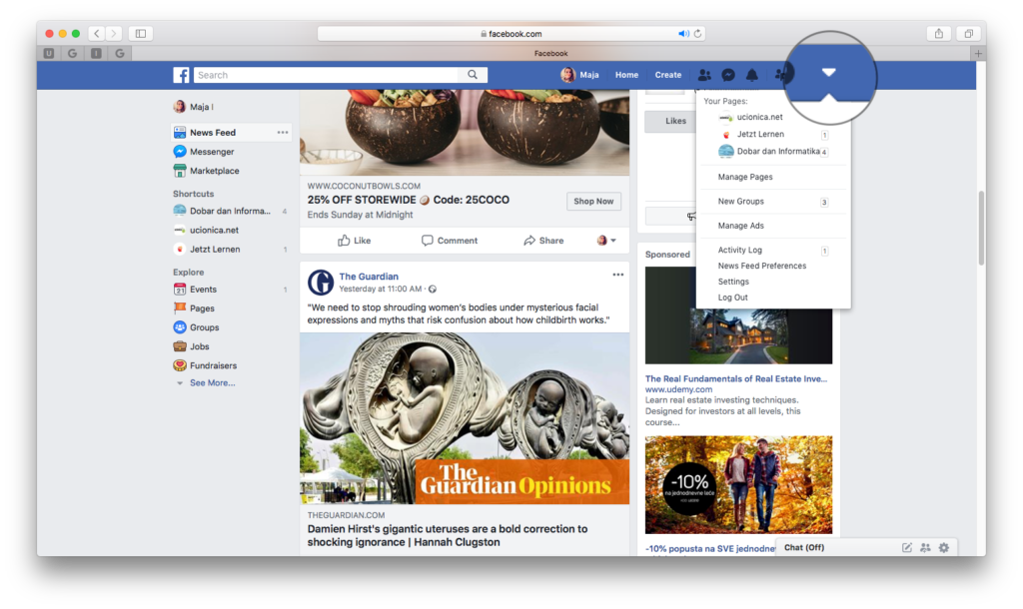
Task: Click the Shop Now button
Action: coord(593,201)
